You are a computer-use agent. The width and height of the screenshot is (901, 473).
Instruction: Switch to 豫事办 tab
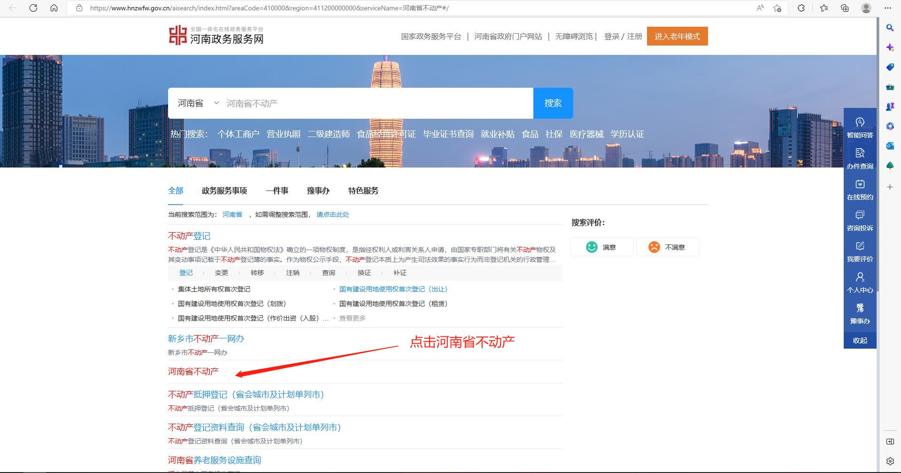(318, 191)
